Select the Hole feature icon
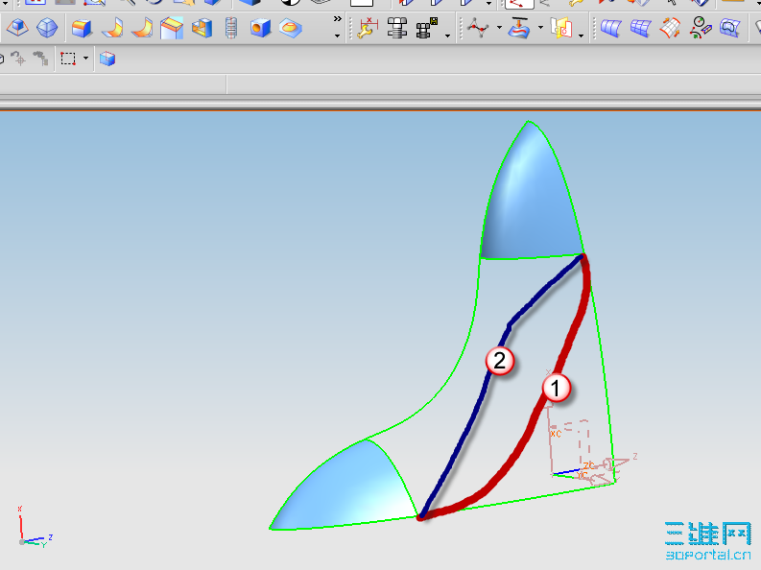 (261, 28)
